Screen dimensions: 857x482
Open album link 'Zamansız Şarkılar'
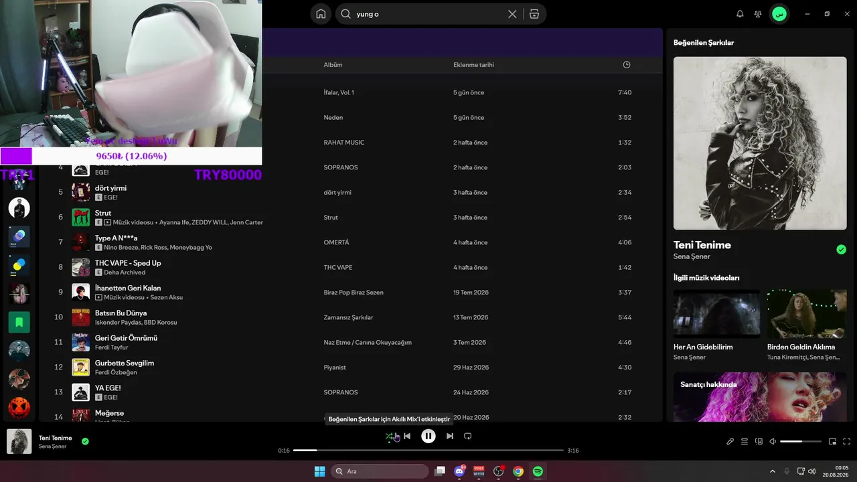click(x=348, y=317)
